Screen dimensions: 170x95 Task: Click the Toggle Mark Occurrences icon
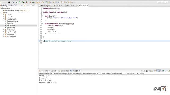48,2
